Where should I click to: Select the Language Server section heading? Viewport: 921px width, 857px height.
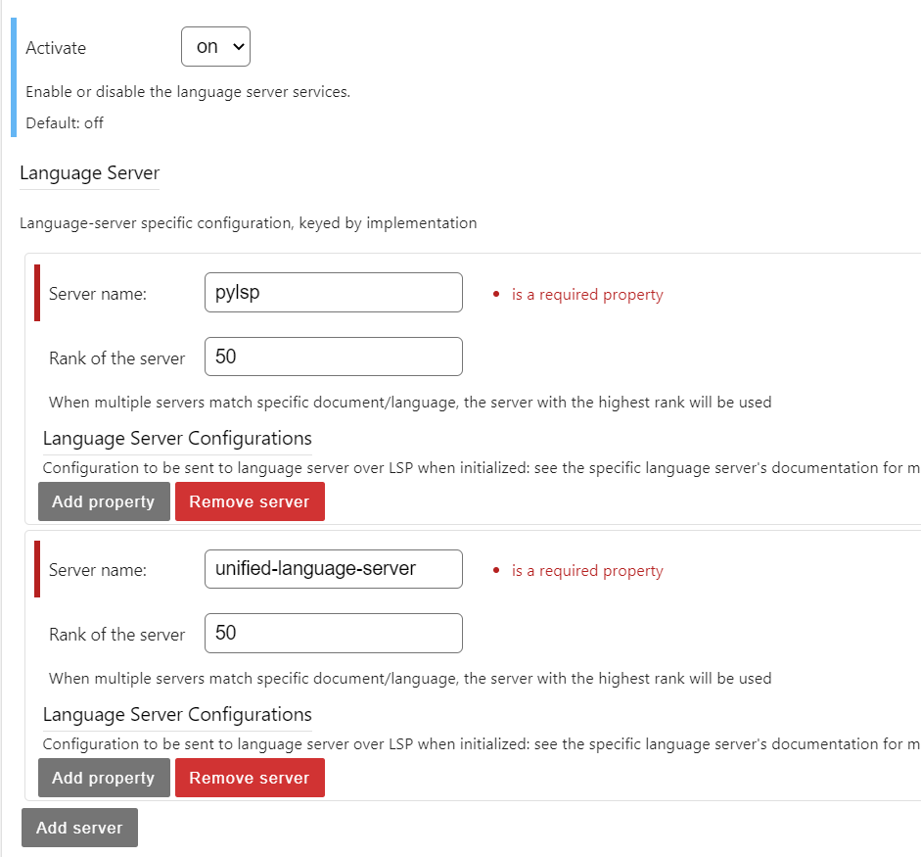[x=89, y=172]
